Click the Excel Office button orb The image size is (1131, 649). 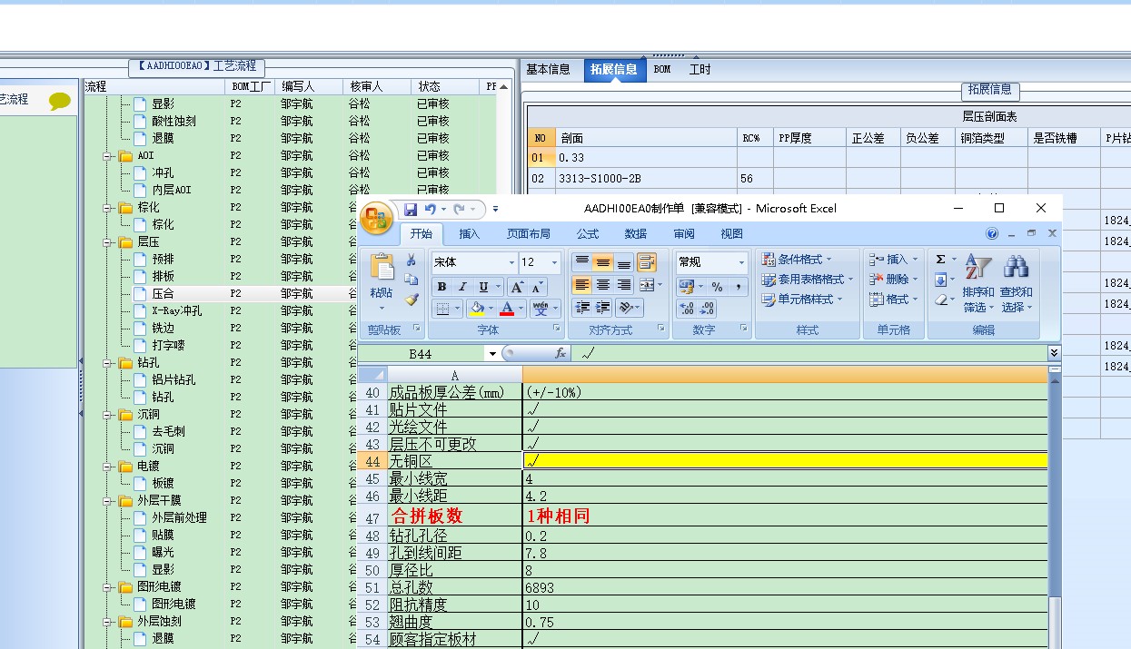click(x=377, y=219)
